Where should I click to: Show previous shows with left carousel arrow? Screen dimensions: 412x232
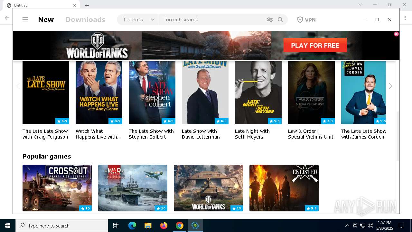click(x=18, y=86)
